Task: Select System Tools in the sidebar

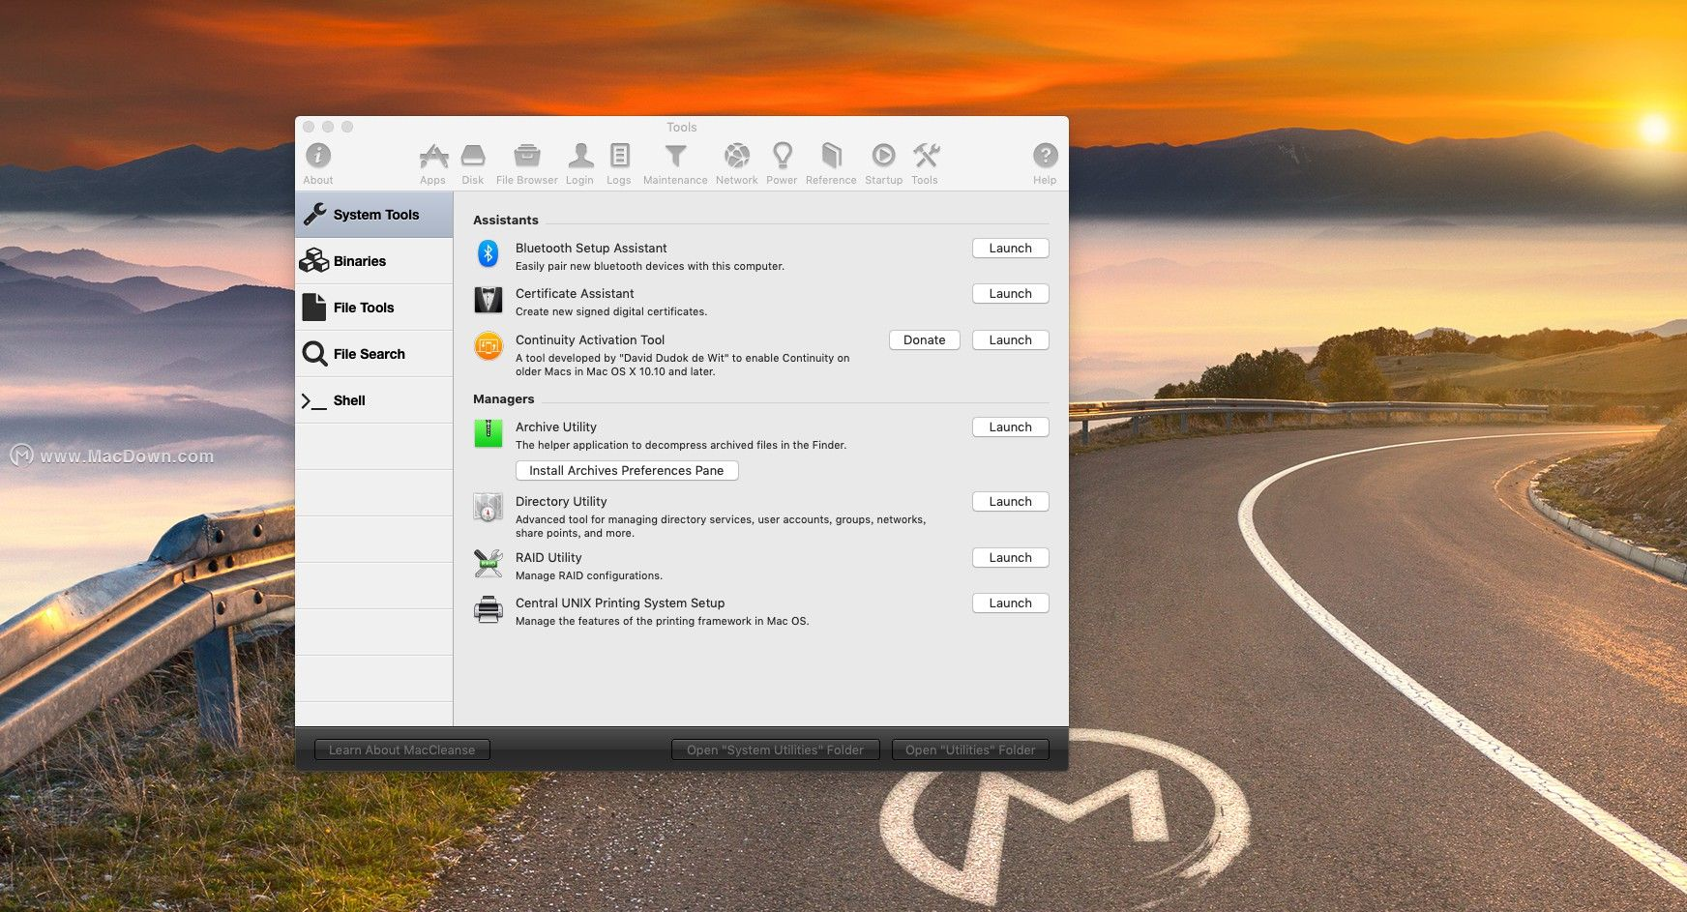Action: (374, 215)
